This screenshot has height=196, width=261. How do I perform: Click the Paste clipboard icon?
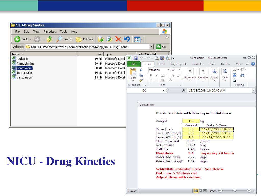click(x=133, y=72)
